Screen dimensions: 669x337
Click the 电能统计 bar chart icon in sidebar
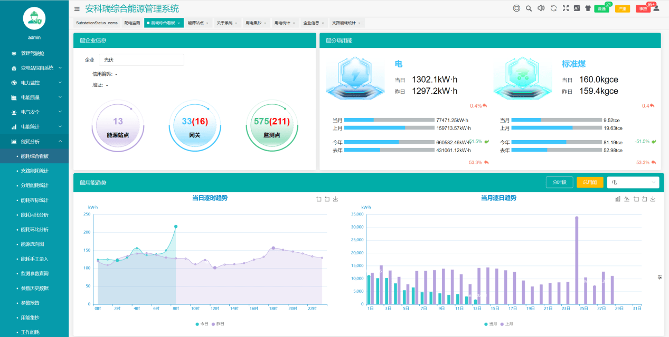click(x=14, y=127)
